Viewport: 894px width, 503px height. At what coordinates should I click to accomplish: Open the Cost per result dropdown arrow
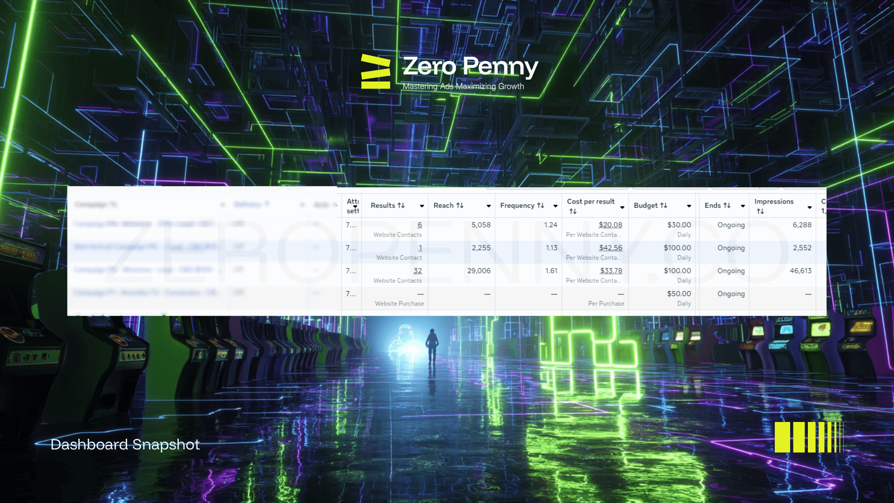pyautogui.click(x=622, y=207)
